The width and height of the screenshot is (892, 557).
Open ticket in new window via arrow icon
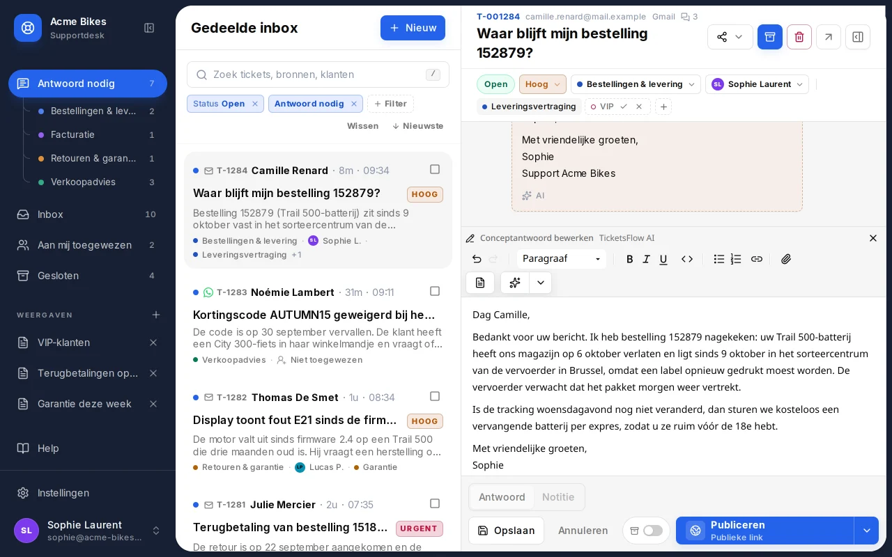pyautogui.click(x=829, y=37)
